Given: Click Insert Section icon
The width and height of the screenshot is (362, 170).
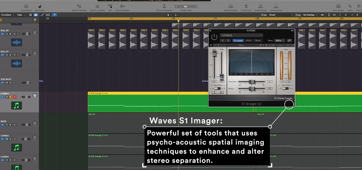Looking at the screenshot, I should [x=260, y=7].
